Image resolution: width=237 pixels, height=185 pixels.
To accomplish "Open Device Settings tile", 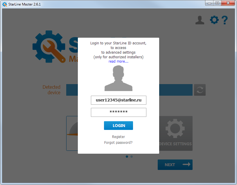I will [x=176, y=133].
